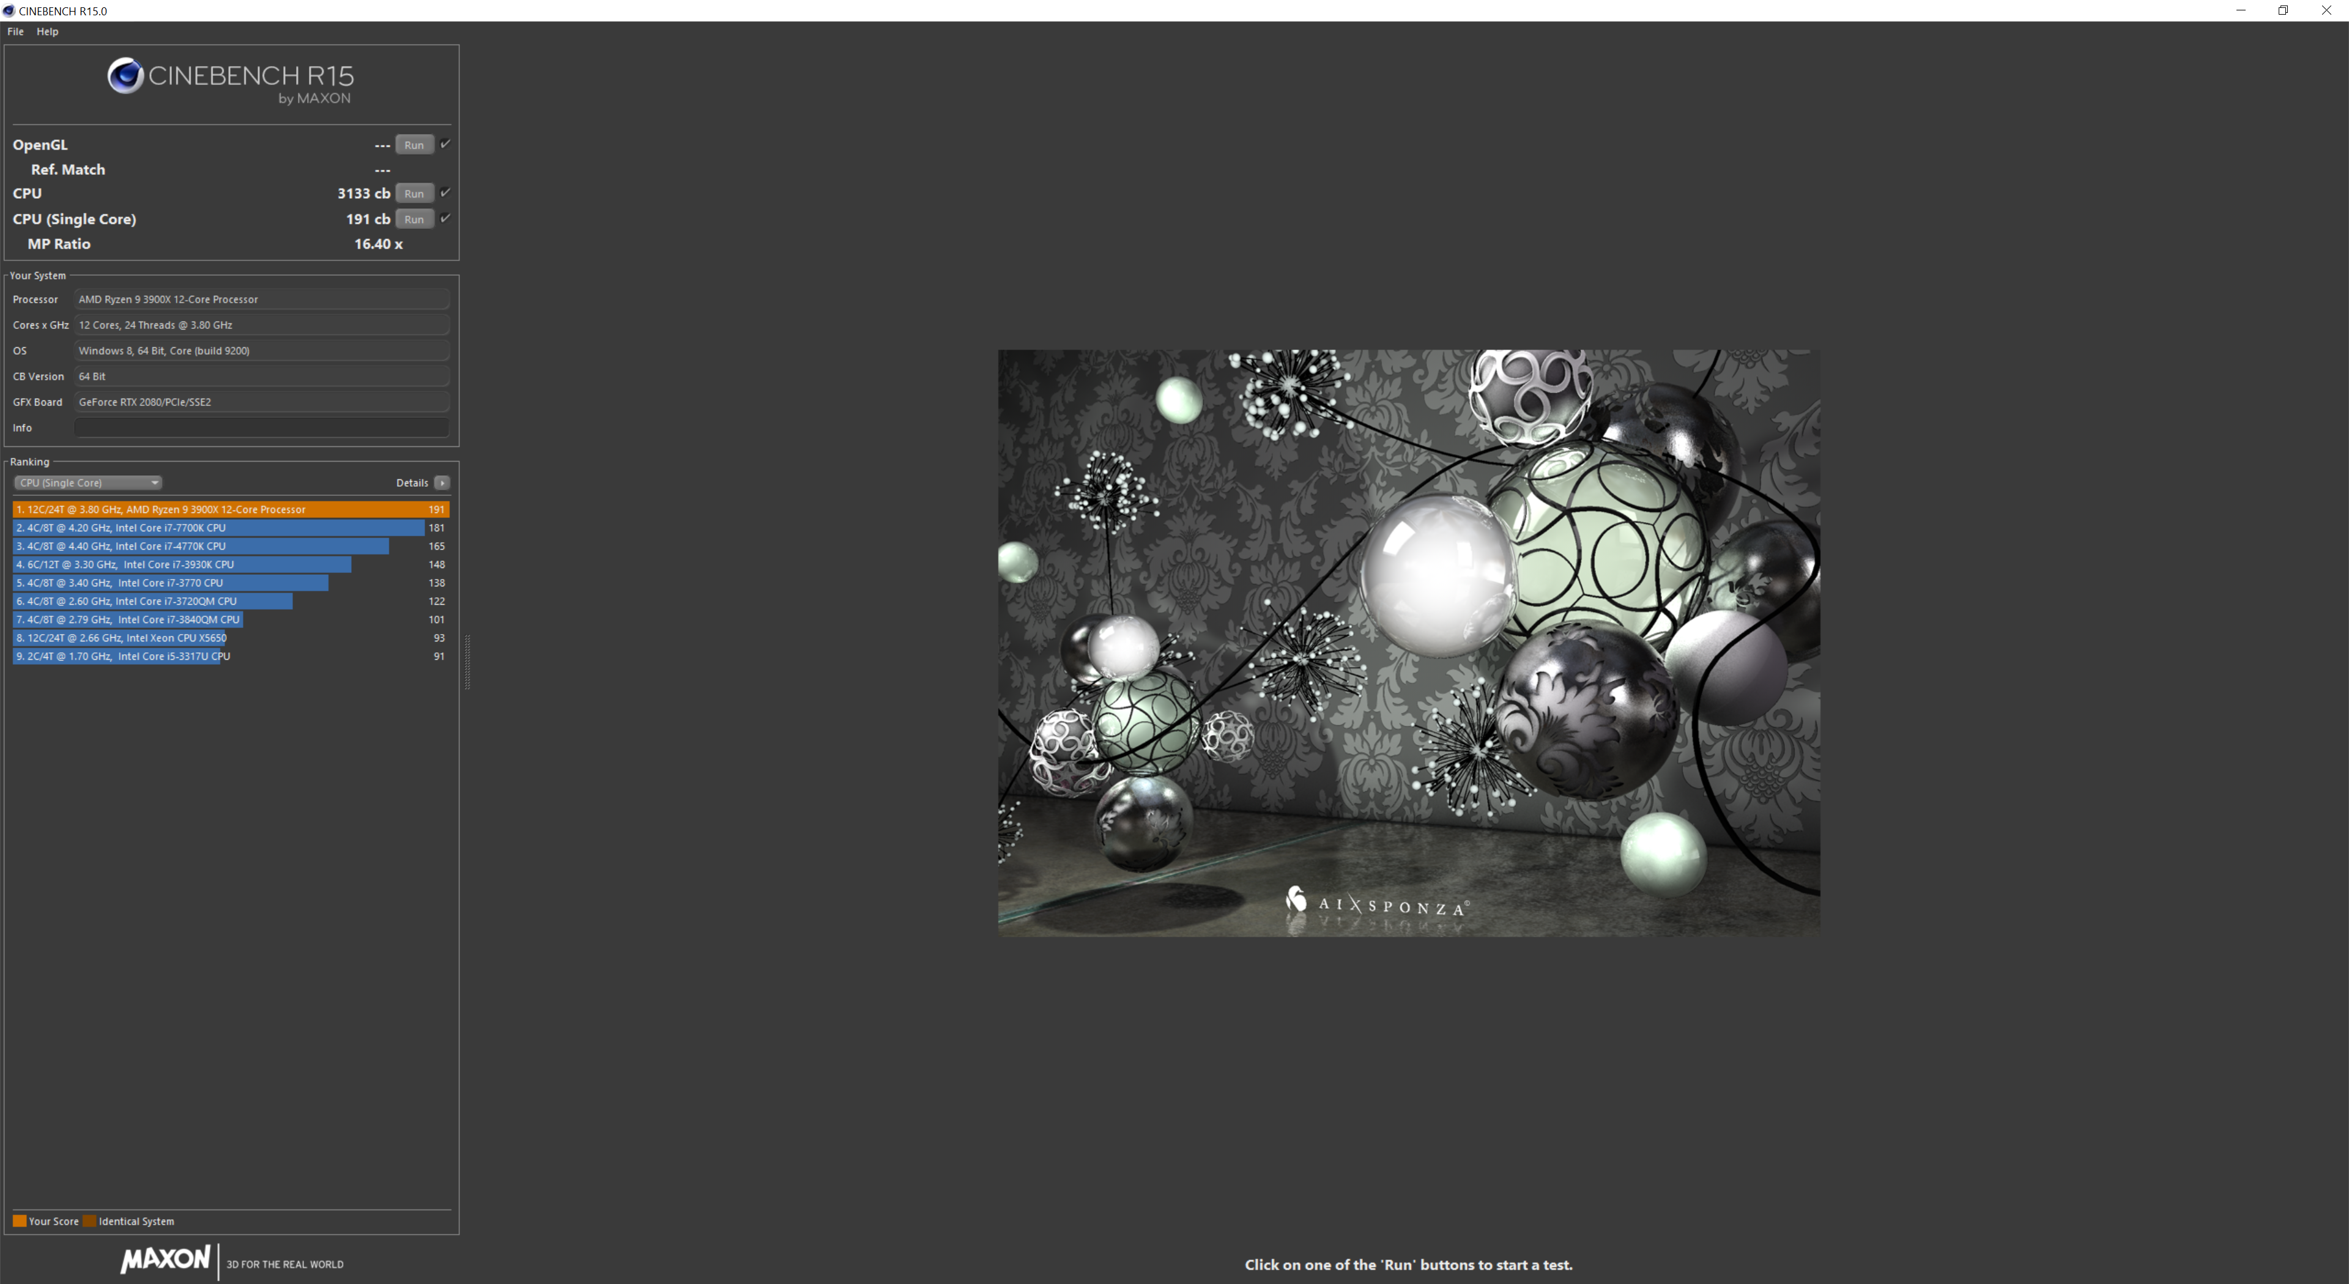Toggle the OpenGL test checkbox
The image size is (2349, 1284).
(445, 144)
